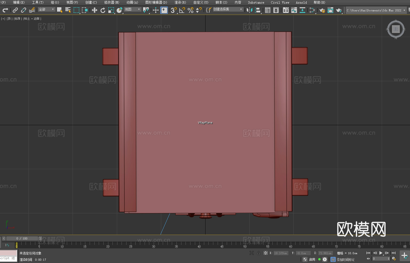This screenshot has width=410, height=263.
Task: Click Edit Named Selection Sets icon
Action: tap(209, 10)
